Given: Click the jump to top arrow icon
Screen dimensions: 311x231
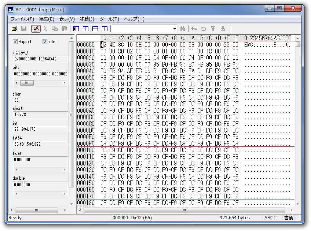Looking at the screenshot, I should click(213, 29).
